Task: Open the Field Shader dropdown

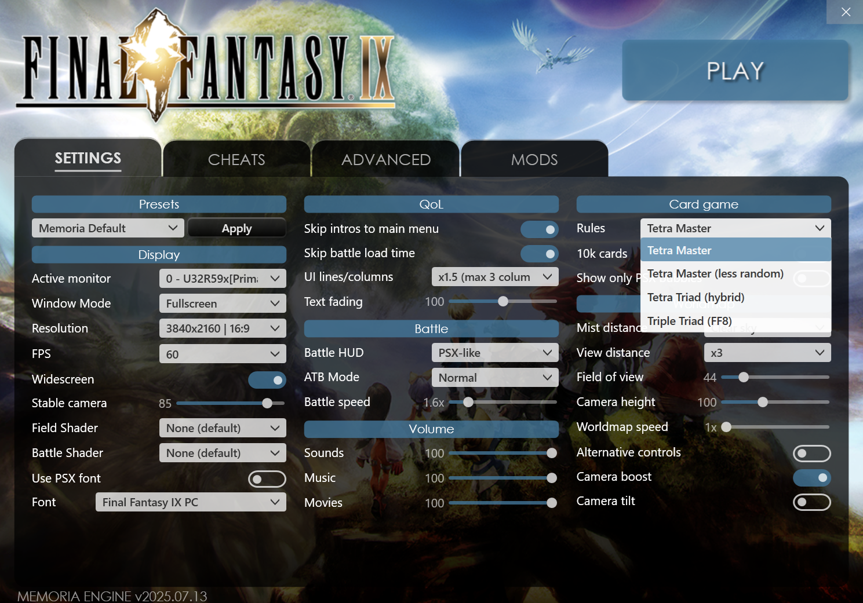Action: point(223,428)
